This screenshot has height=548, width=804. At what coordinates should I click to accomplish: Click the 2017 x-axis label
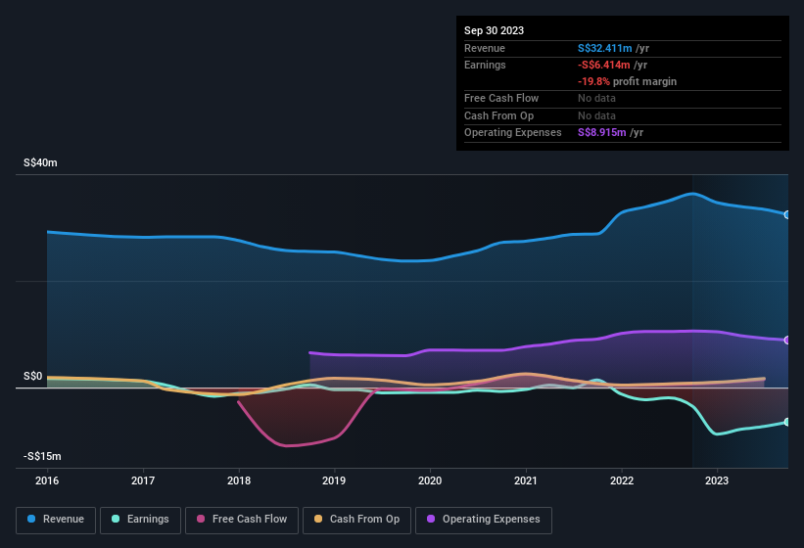[143, 480]
